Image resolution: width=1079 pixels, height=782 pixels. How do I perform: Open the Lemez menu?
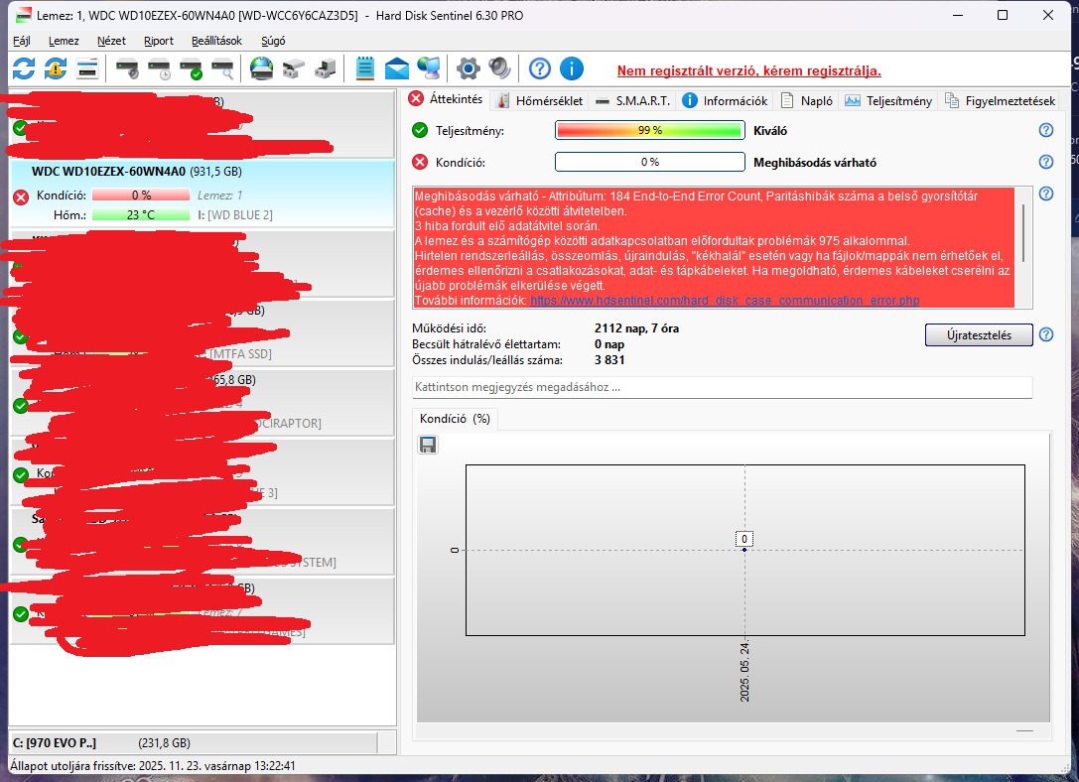(64, 41)
